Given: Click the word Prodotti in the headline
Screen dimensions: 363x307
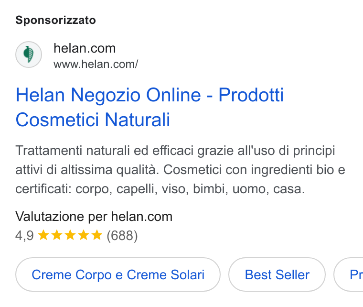Looking at the screenshot, I should pos(251,95).
